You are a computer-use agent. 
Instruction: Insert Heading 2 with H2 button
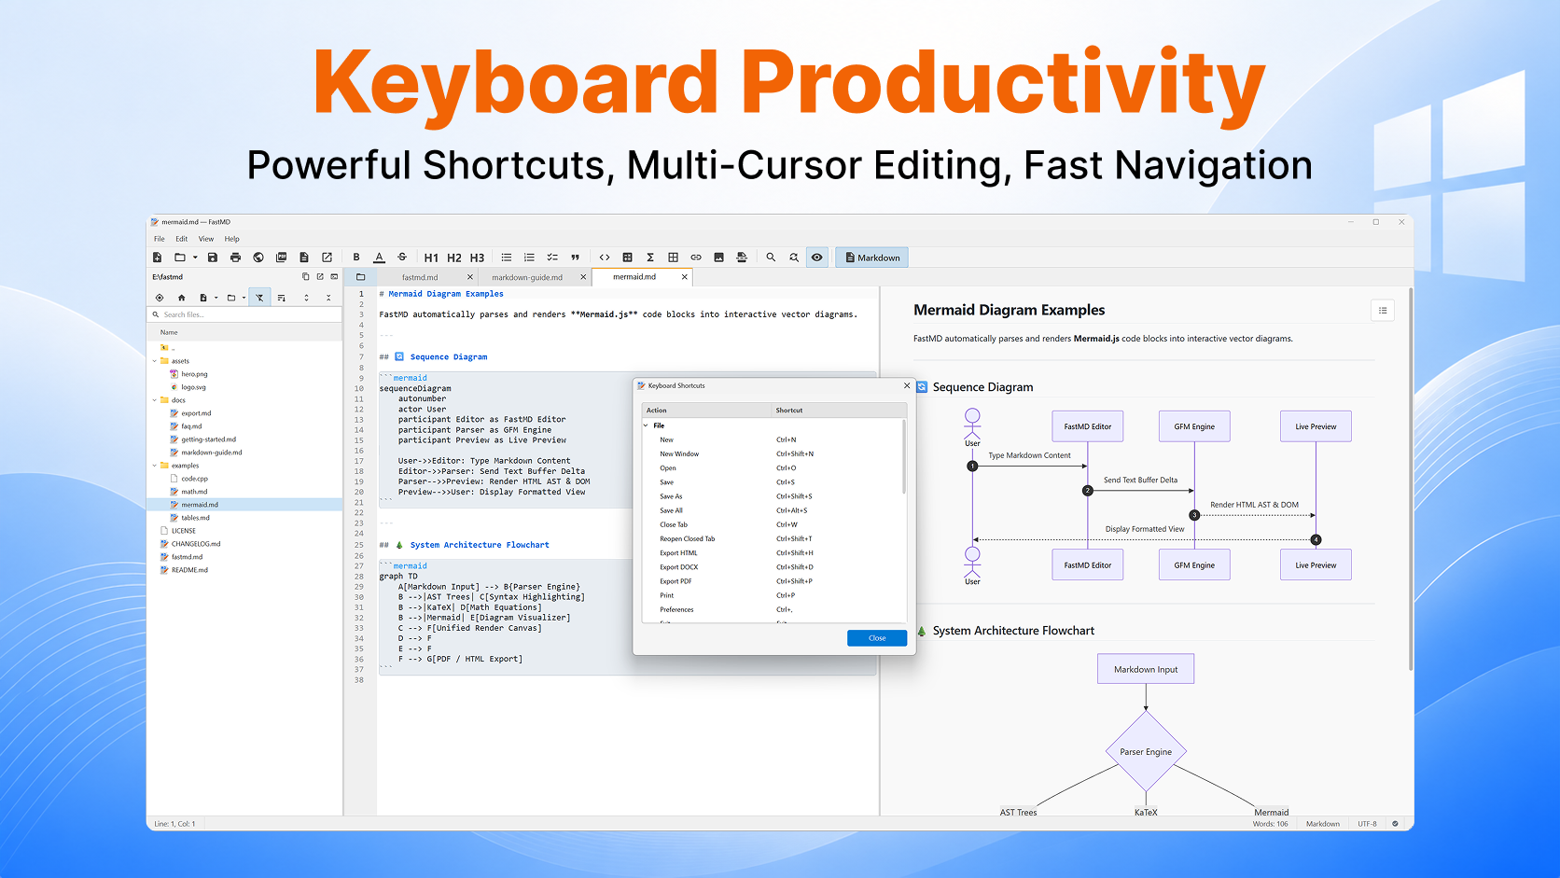tap(454, 258)
